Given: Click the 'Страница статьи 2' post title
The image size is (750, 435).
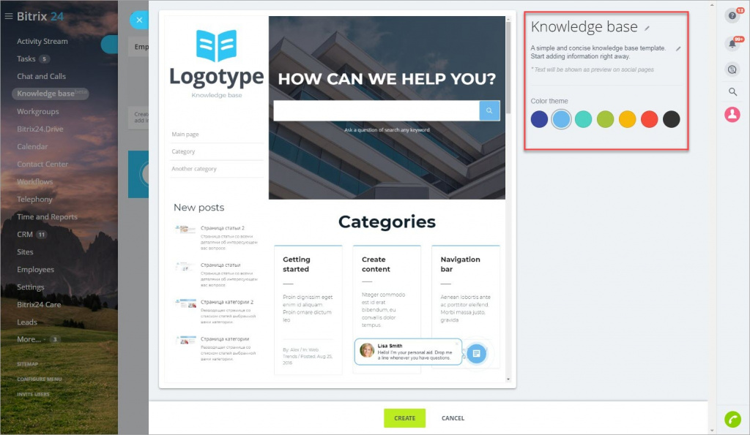Looking at the screenshot, I should tap(223, 228).
